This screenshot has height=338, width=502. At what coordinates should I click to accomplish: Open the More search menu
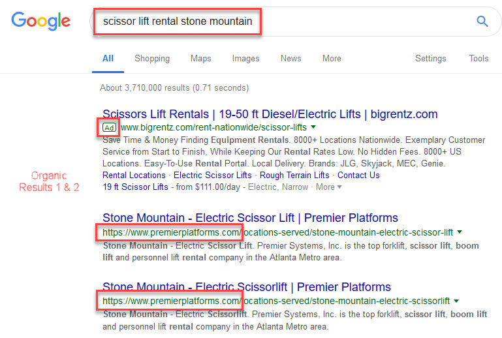(x=332, y=59)
